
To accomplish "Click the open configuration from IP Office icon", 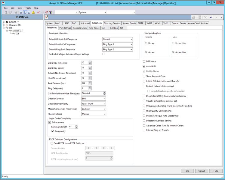I will (x=6, y=12).
